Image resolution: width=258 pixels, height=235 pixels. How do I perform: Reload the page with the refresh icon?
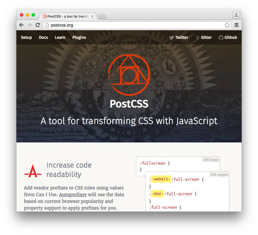(38, 25)
